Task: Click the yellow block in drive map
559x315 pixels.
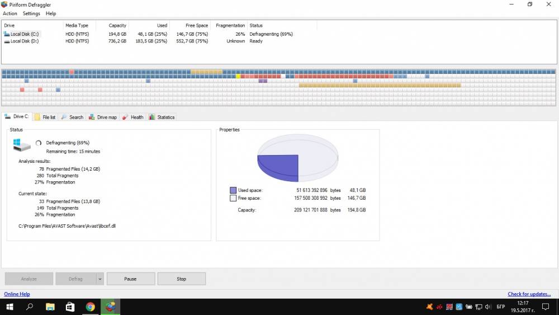Action: point(238,76)
